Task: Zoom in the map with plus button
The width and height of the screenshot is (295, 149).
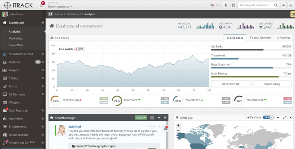Action: 178,125
